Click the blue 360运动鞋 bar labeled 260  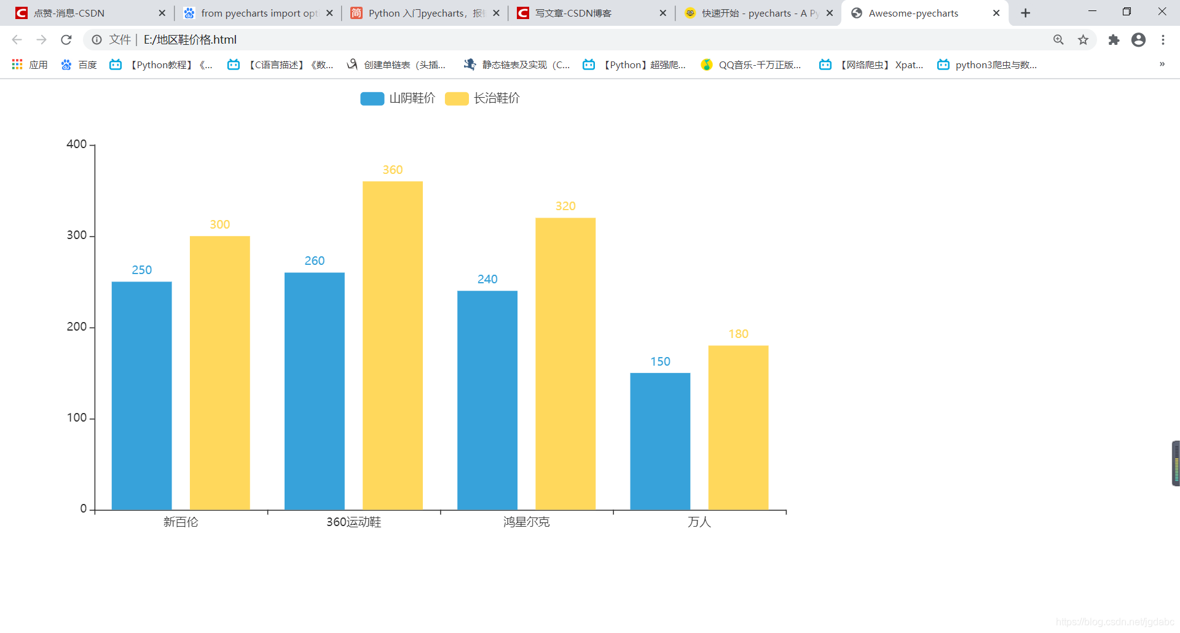click(x=315, y=391)
